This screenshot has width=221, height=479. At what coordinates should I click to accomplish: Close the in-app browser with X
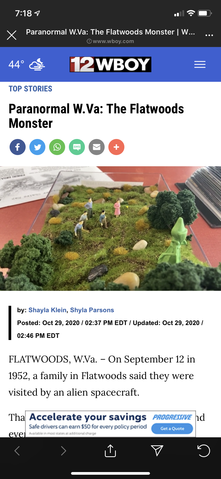coord(12,35)
